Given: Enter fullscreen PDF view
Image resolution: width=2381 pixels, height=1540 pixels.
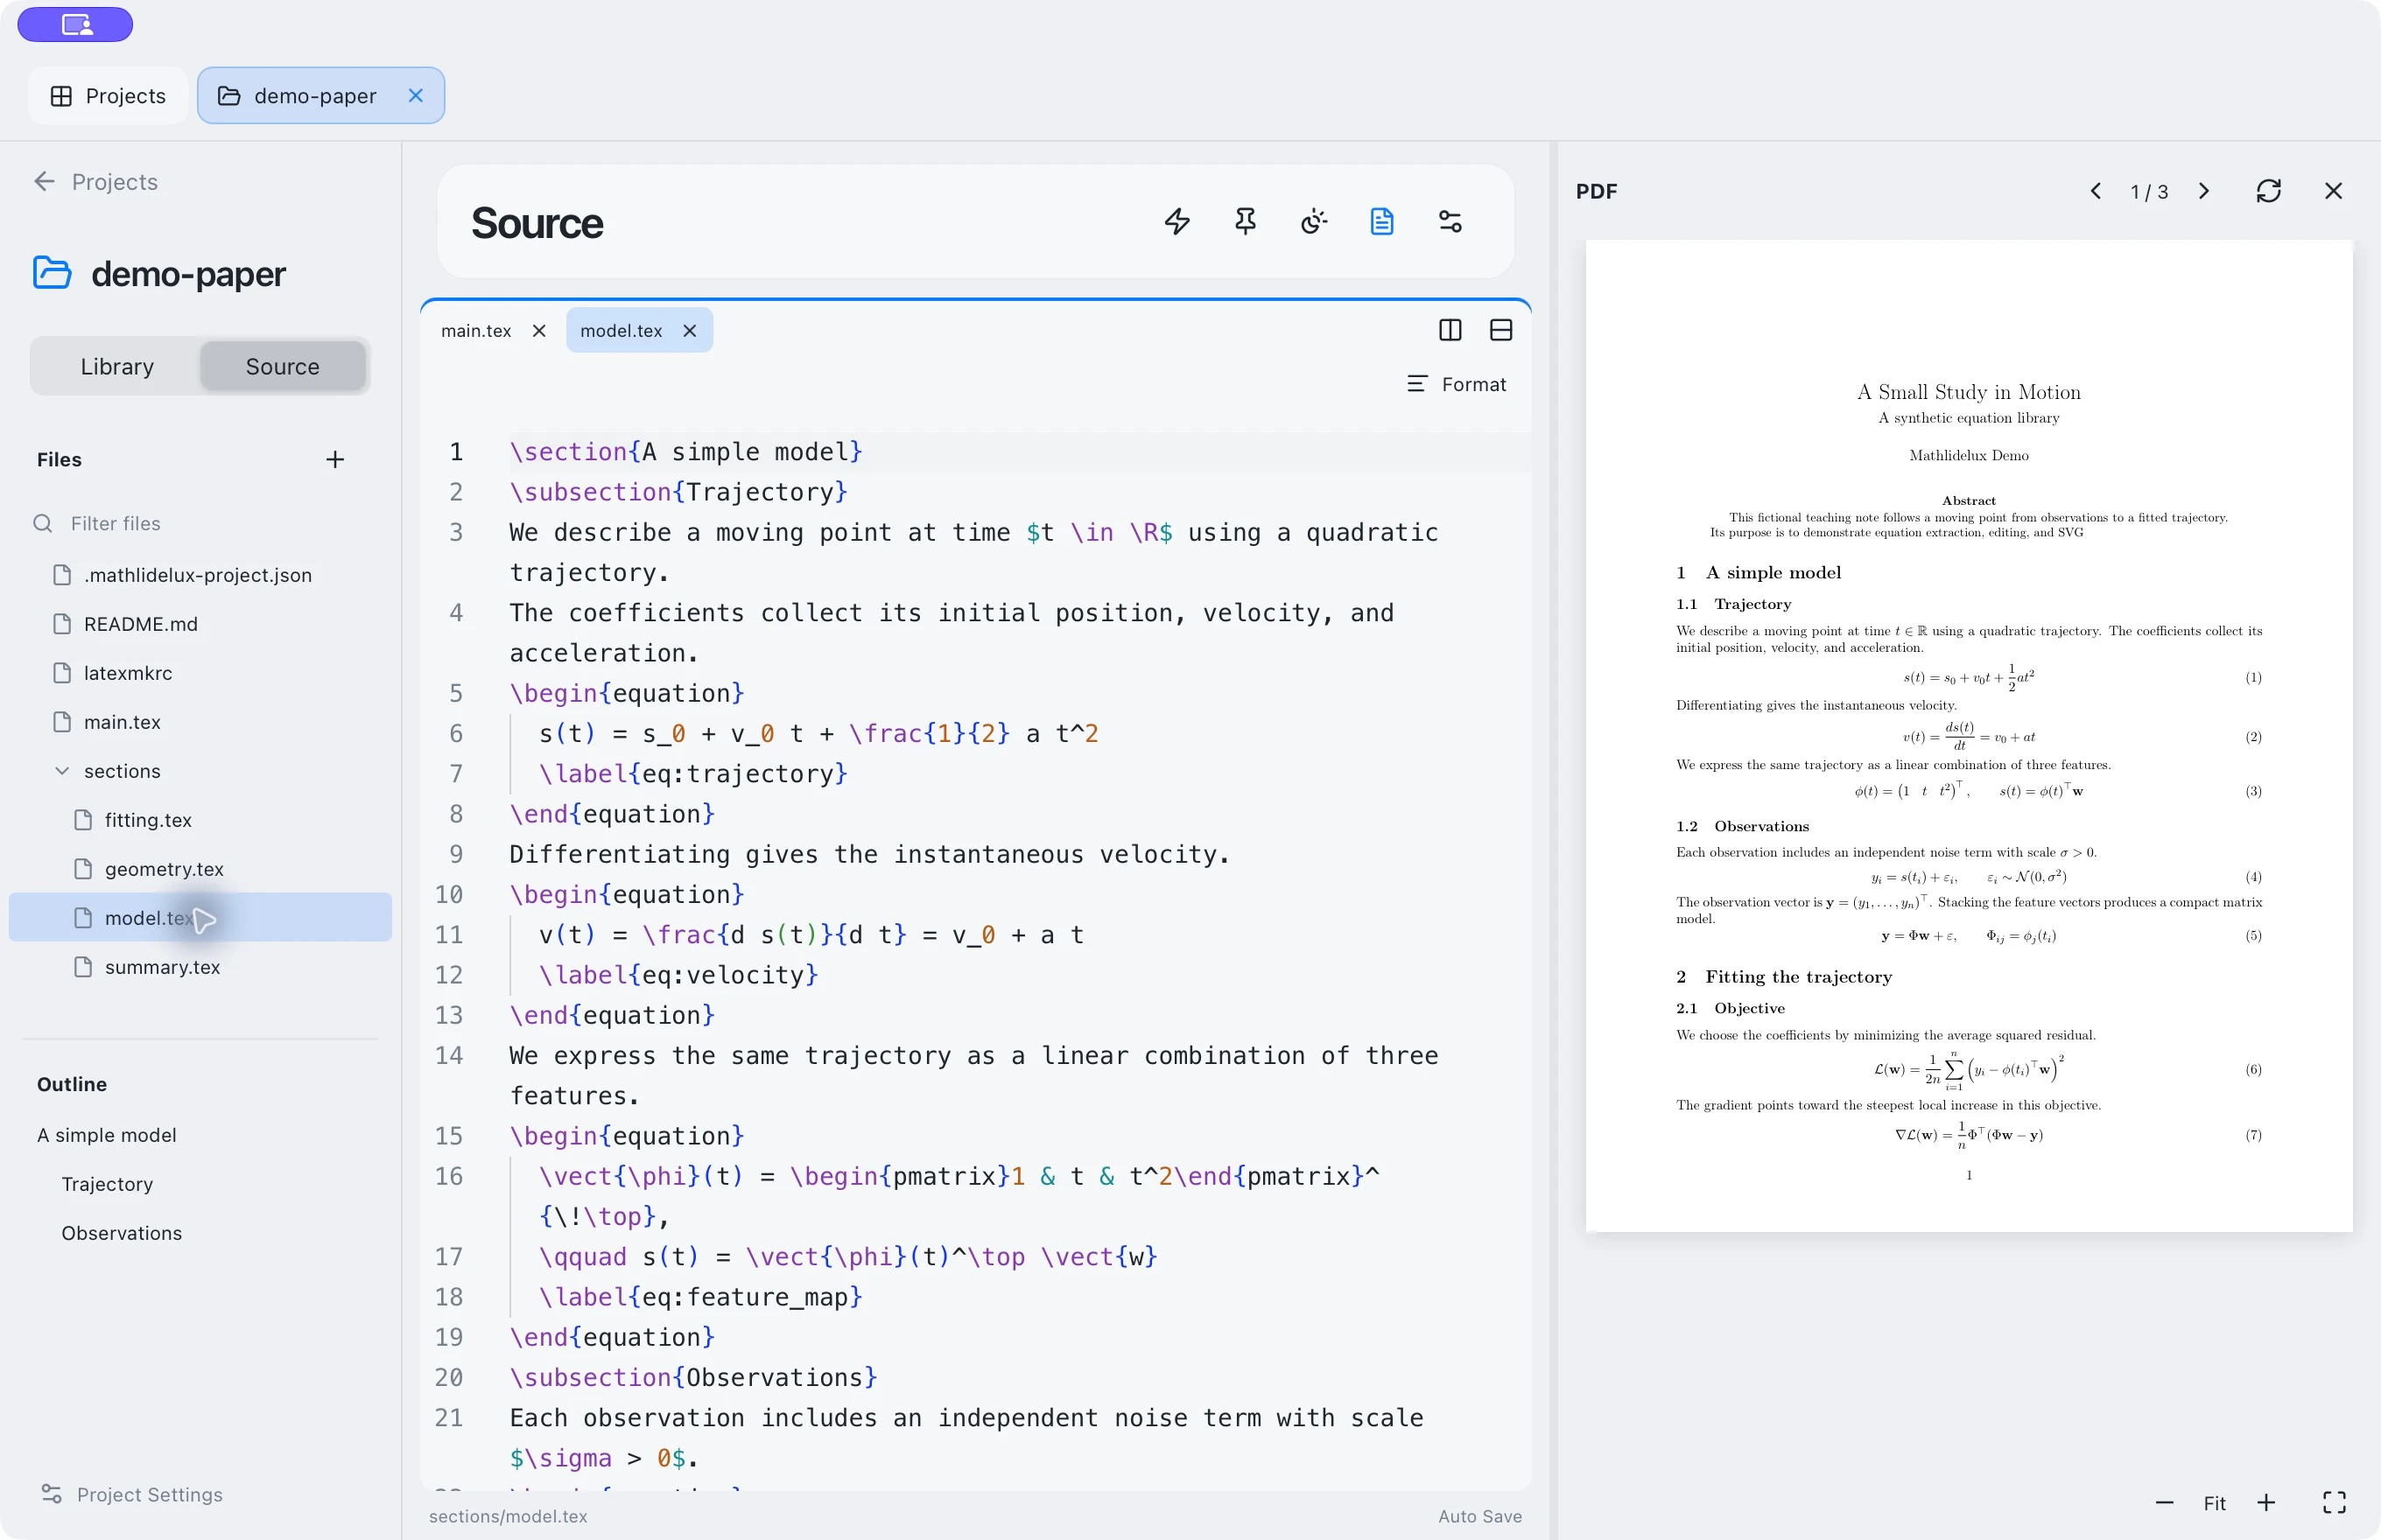Looking at the screenshot, I should click(2334, 1503).
